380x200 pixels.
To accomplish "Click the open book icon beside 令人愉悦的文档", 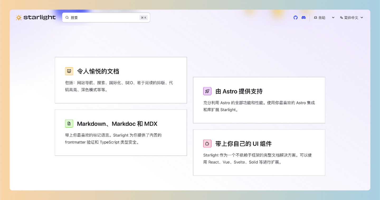I will [x=69, y=71].
